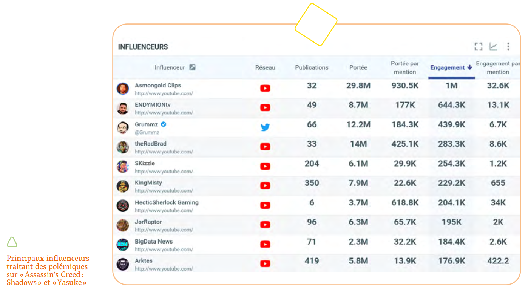This screenshot has width=528, height=291.
Task: Select the 29.8M Portée value
Action: [x=358, y=86]
